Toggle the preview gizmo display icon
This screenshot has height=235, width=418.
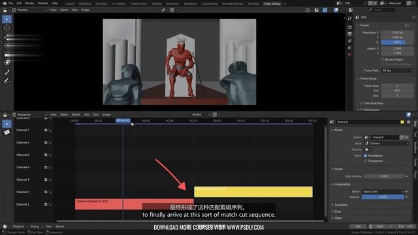click(325, 10)
